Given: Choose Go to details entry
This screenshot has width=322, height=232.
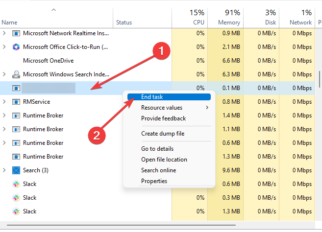Looking at the screenshot, I should click(169, 149).
